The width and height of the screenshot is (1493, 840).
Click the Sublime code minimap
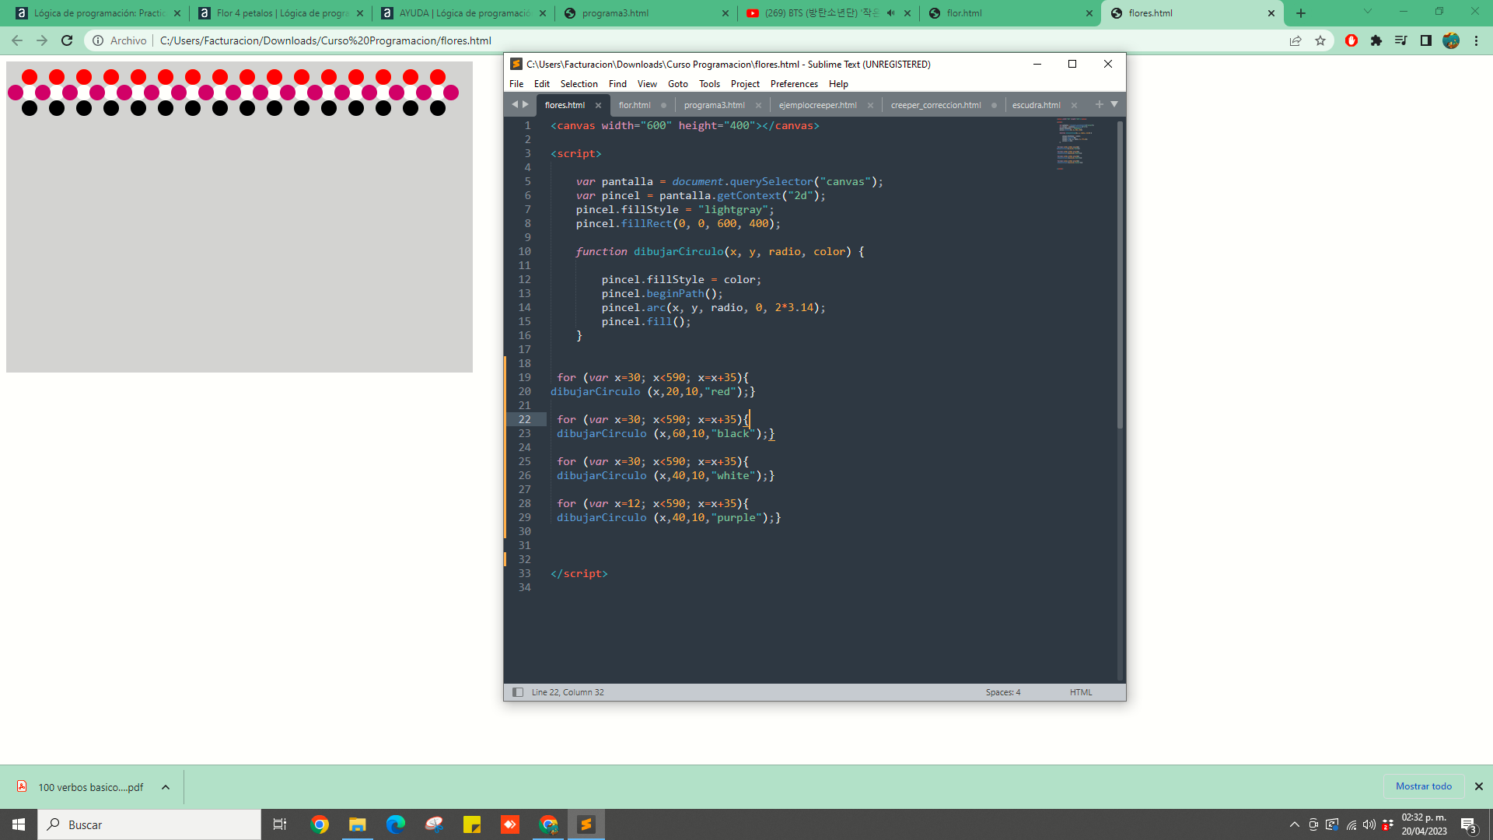point(1076,145)
